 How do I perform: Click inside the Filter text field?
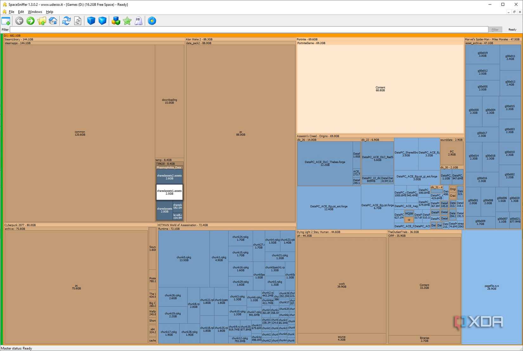[x=249, y=29]
